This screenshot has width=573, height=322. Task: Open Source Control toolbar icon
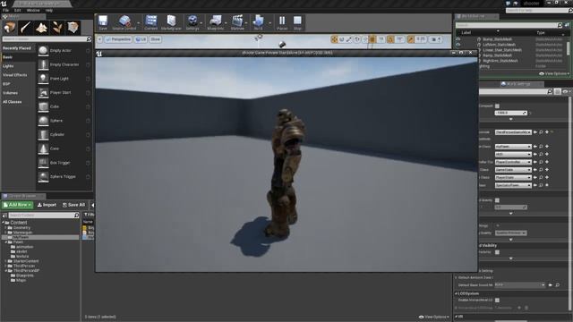pos(124,22)
